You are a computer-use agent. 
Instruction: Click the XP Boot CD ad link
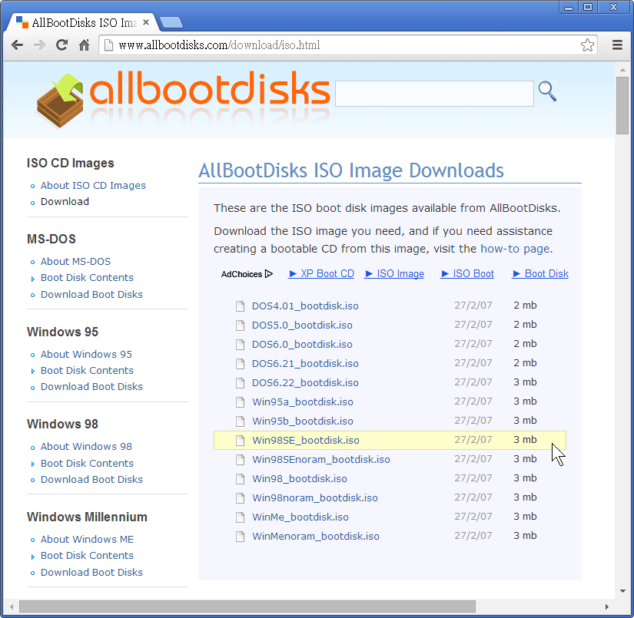321,274
